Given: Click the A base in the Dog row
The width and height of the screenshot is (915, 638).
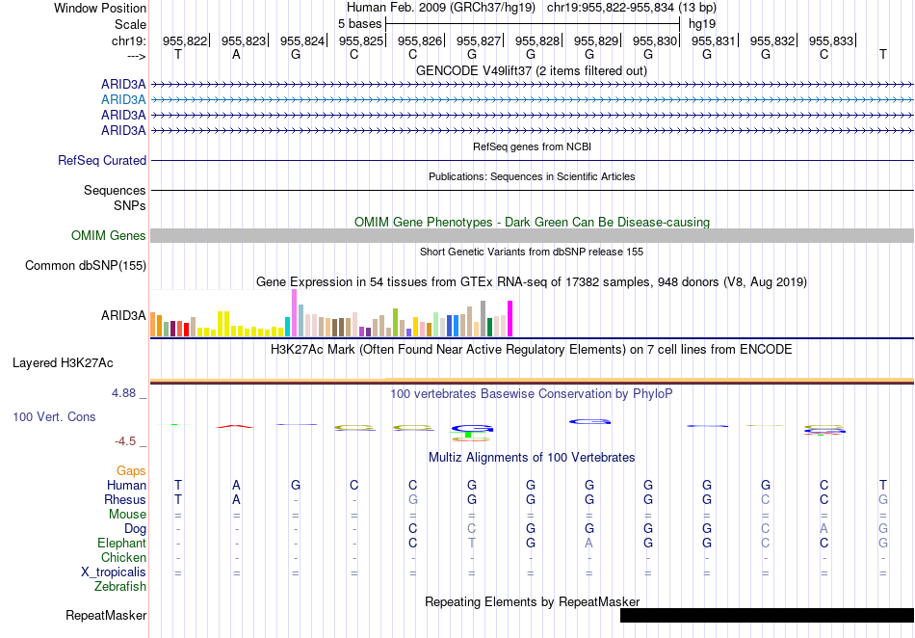Looking at the screenshot, I should coord(823,528).
